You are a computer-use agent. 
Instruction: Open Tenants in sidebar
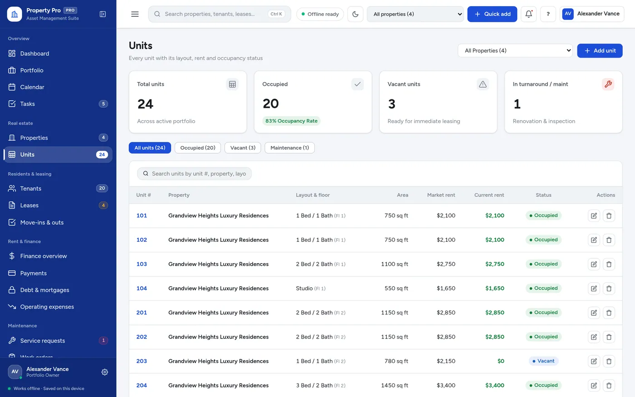point(58,188)
